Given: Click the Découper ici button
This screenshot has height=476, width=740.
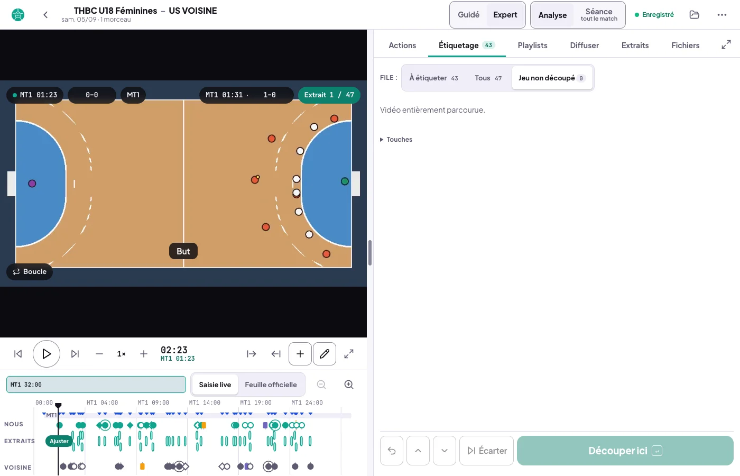Looking at the screenshot, I should pyautogui.click(x=625, y=451).
